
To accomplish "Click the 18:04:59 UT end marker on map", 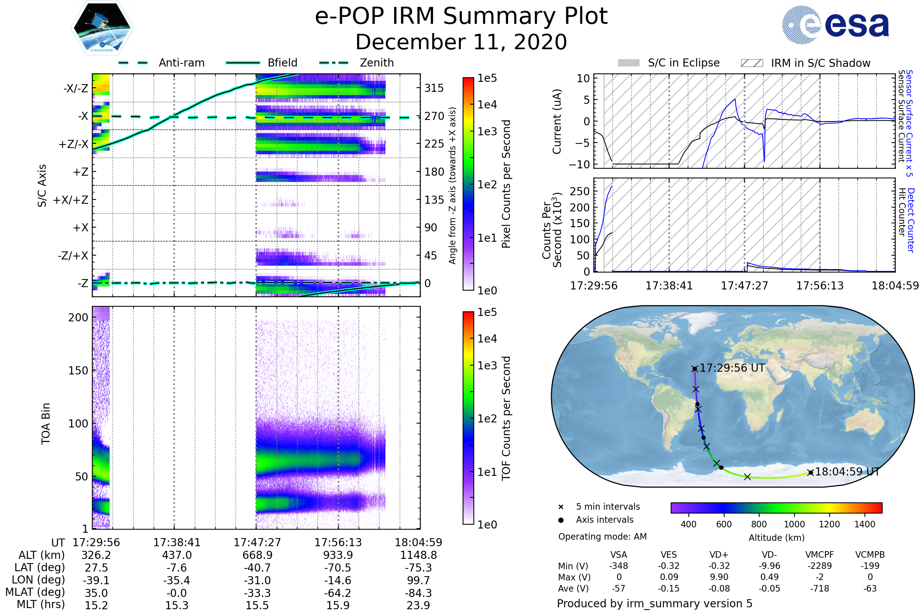I will point(810,473).
